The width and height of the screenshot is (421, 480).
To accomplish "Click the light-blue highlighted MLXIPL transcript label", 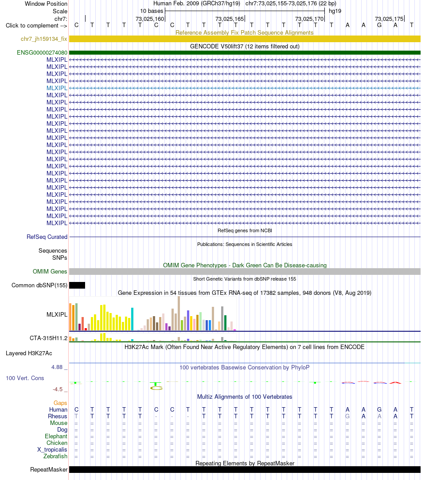I will pyautogui.click(x=57, y=88).
